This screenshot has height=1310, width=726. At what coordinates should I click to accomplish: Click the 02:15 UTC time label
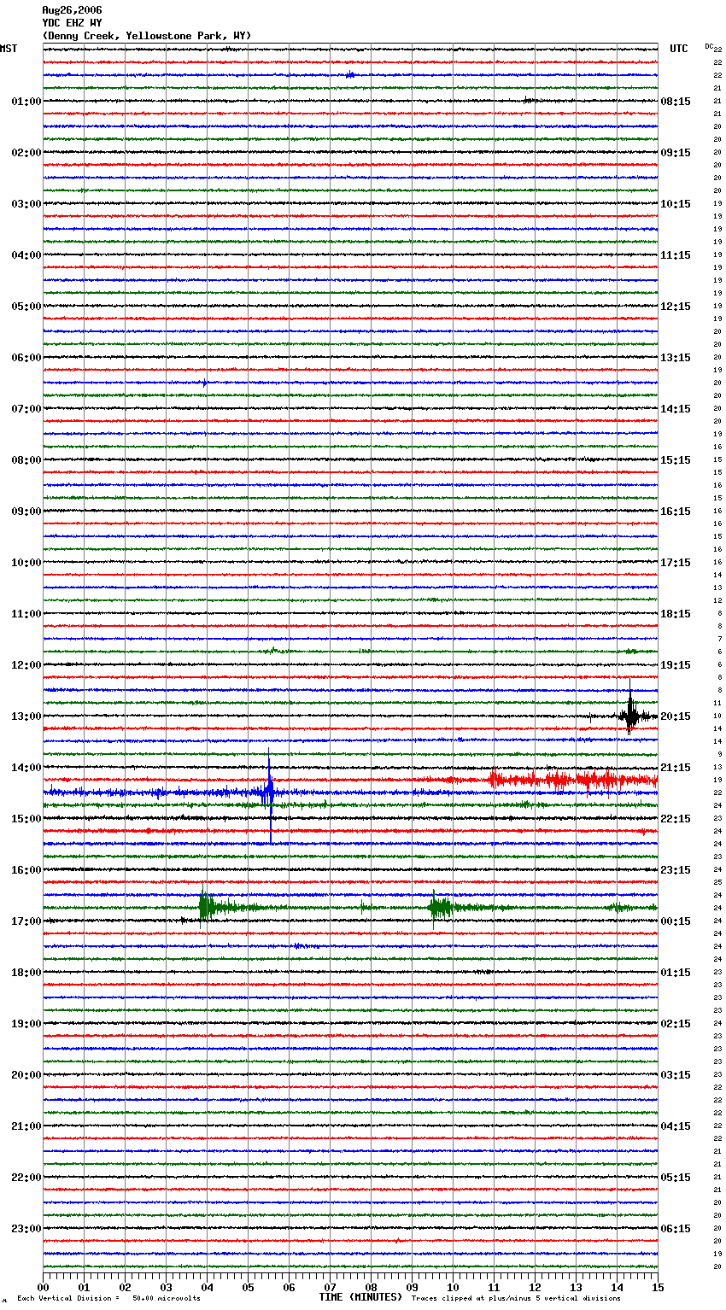point(676,1024)
